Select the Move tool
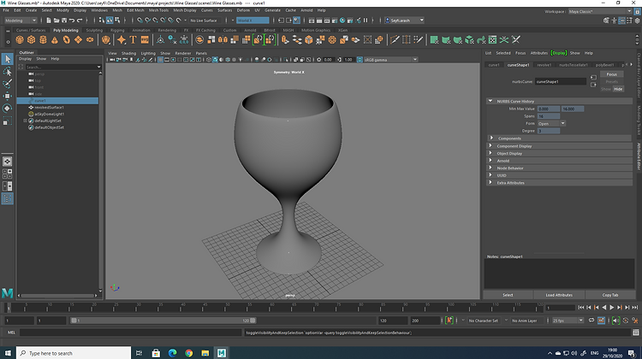 [8, 96]
